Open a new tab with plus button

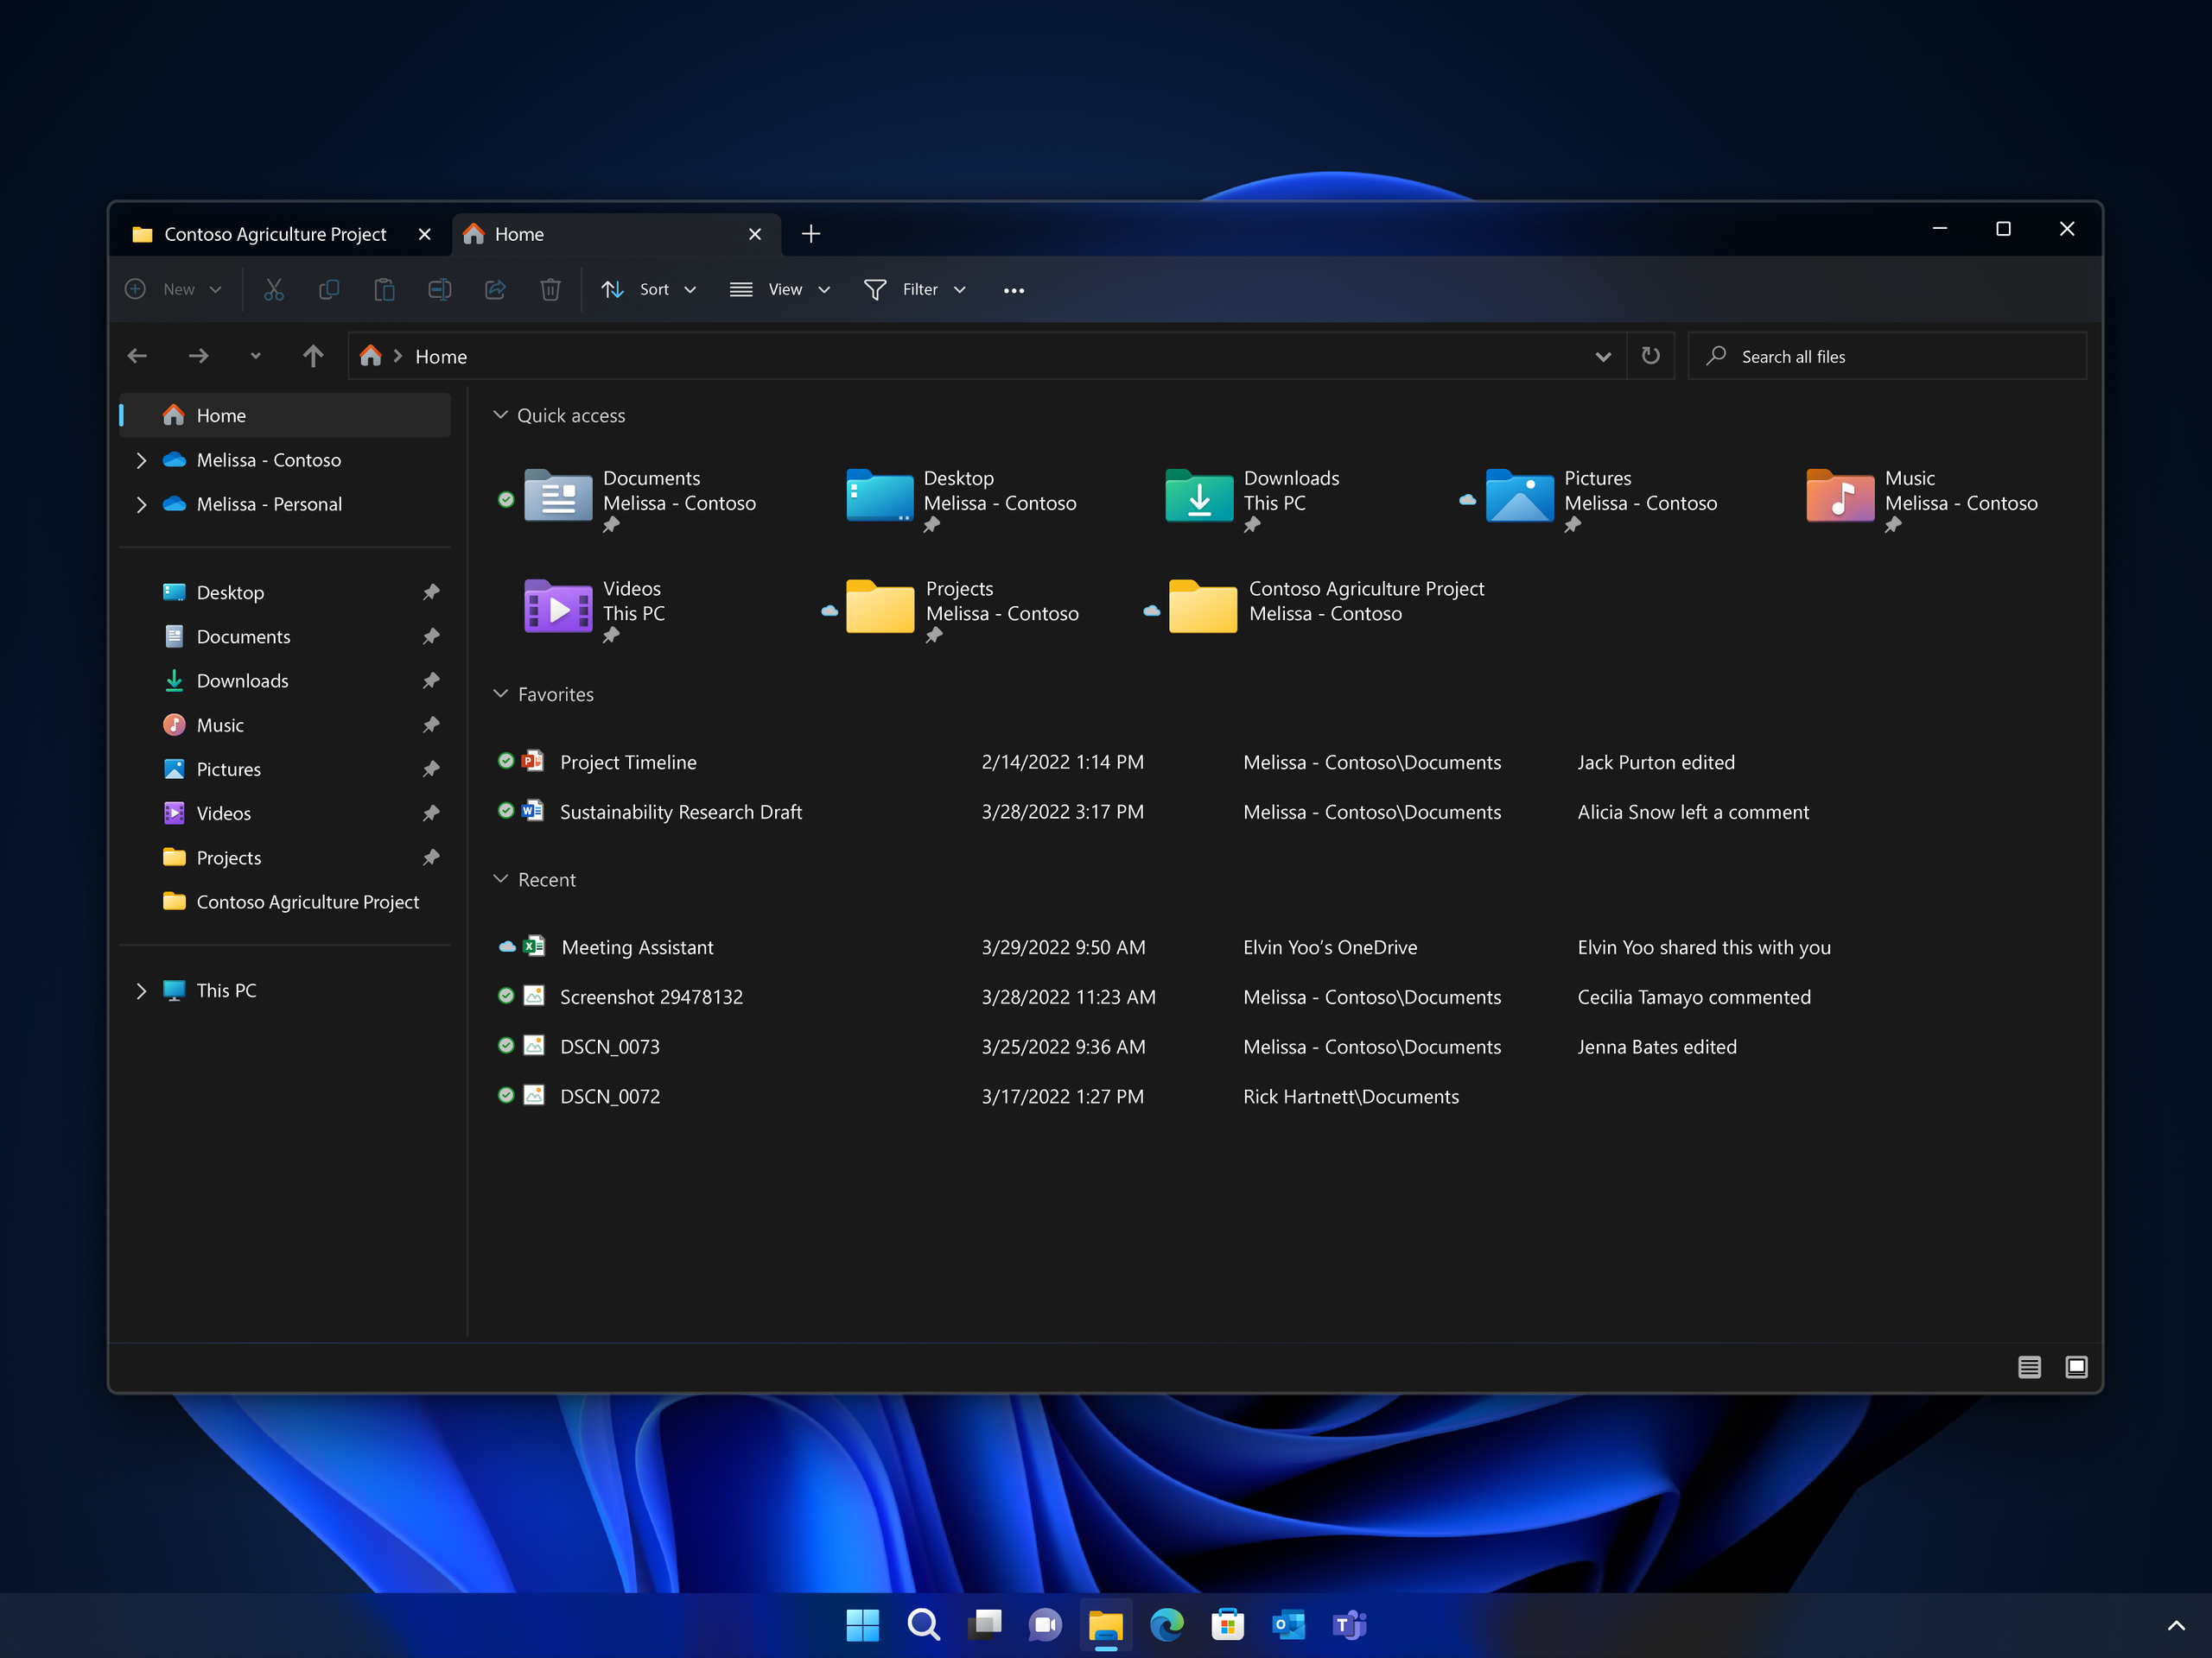(811, 234)
